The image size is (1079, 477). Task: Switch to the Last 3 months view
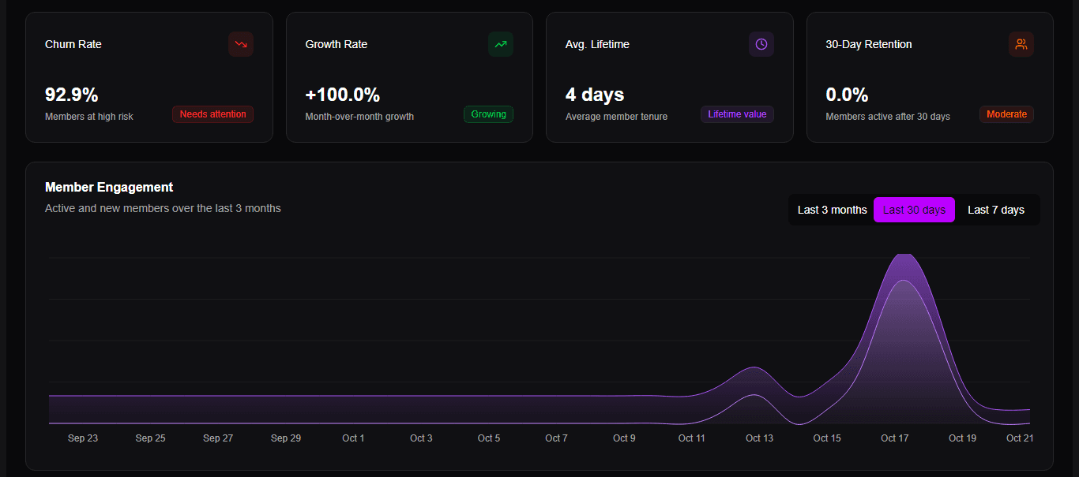coord(832,210)
